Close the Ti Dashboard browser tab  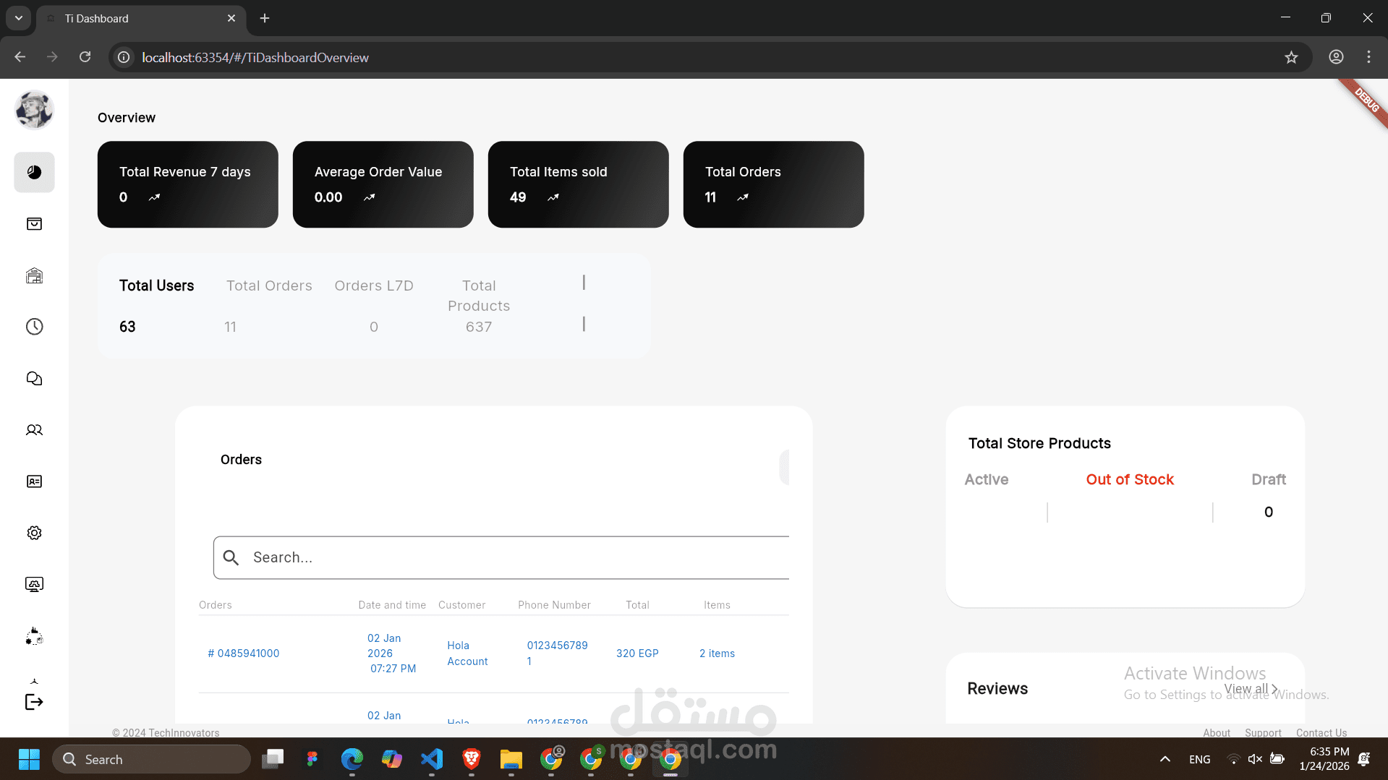(231, 18)
